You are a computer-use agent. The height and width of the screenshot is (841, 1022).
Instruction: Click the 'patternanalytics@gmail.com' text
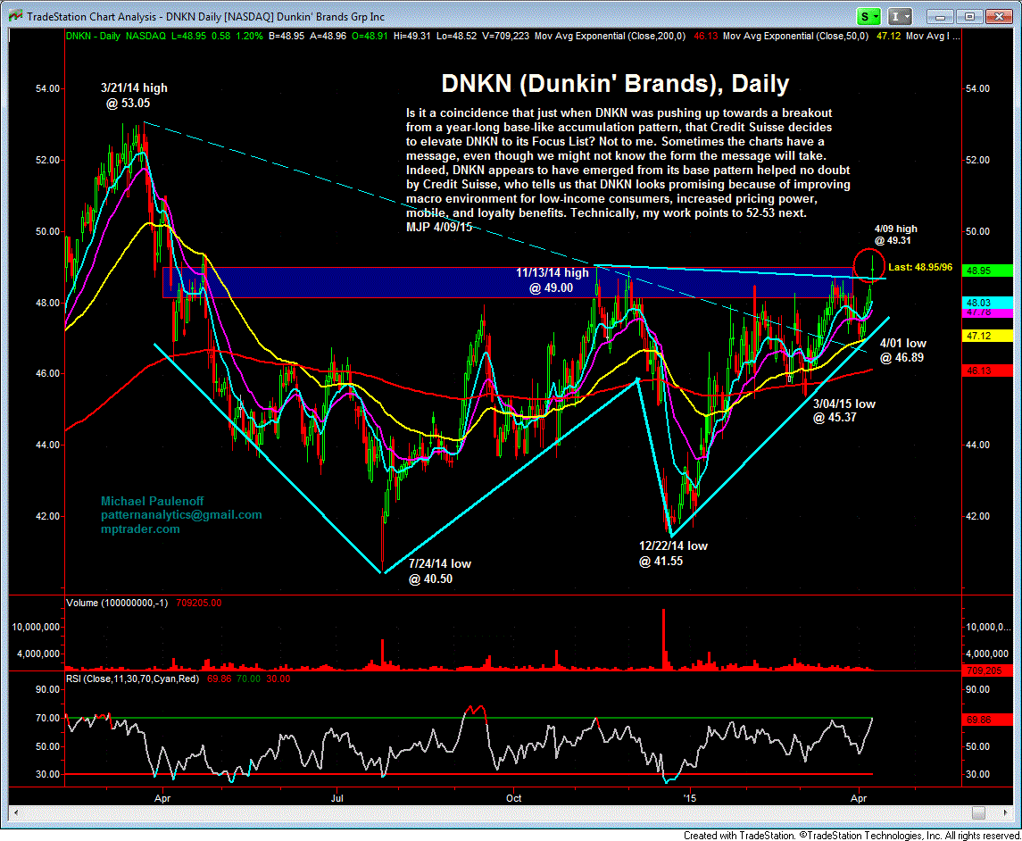181,515
